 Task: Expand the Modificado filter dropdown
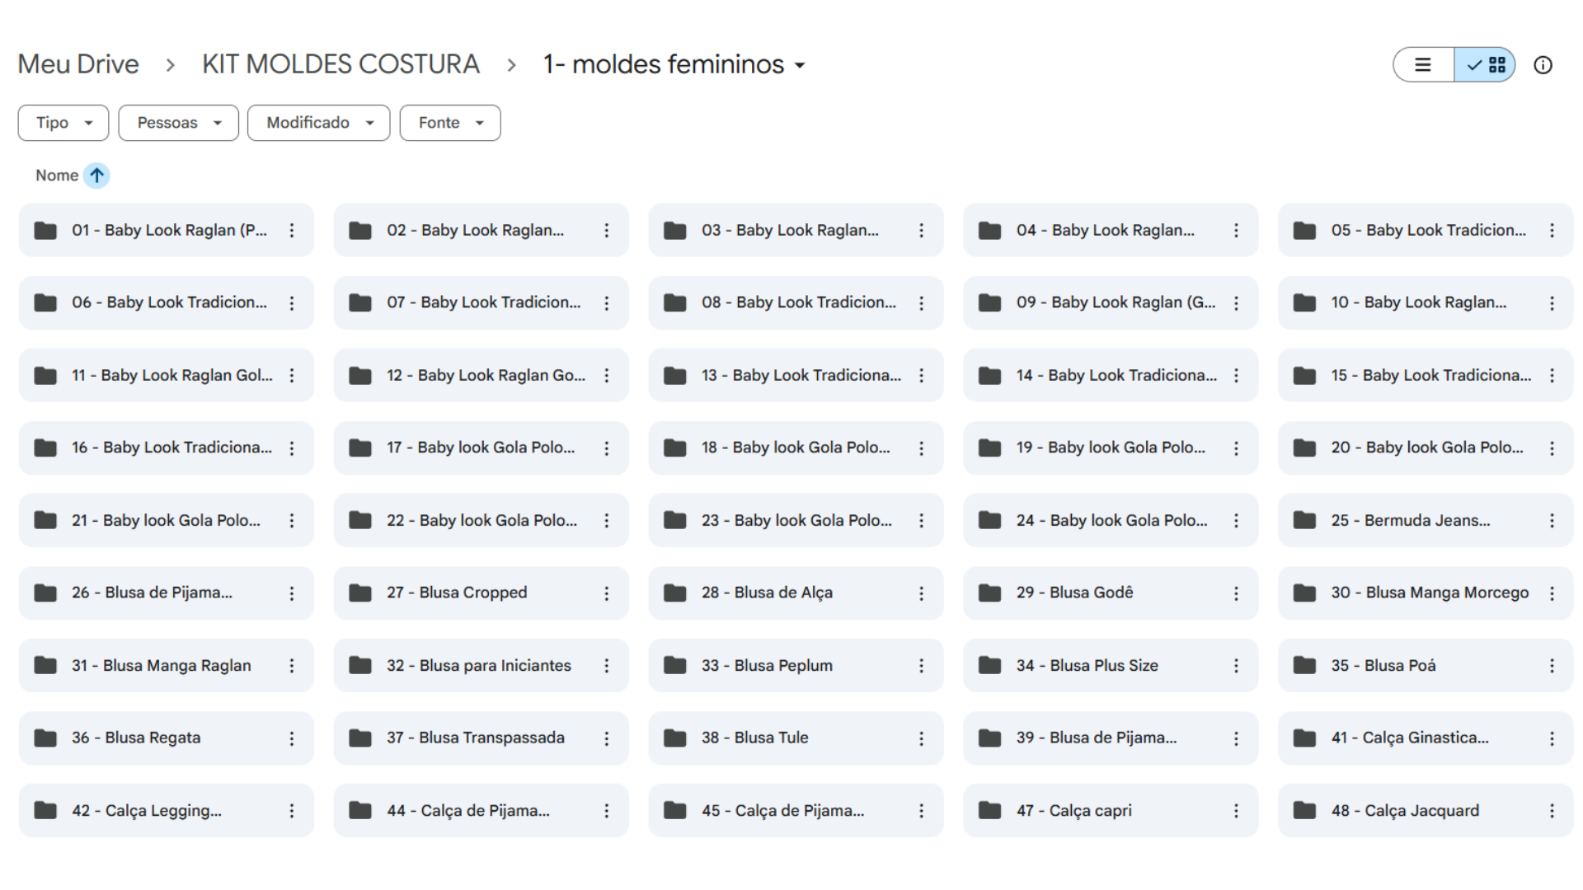click(x=319, y=123)
